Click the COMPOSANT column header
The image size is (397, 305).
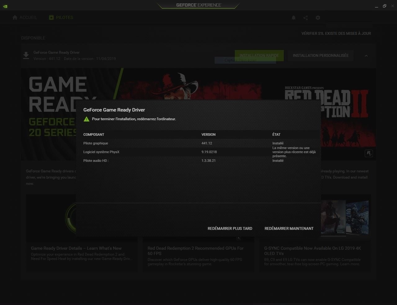[x=94, y=134]
